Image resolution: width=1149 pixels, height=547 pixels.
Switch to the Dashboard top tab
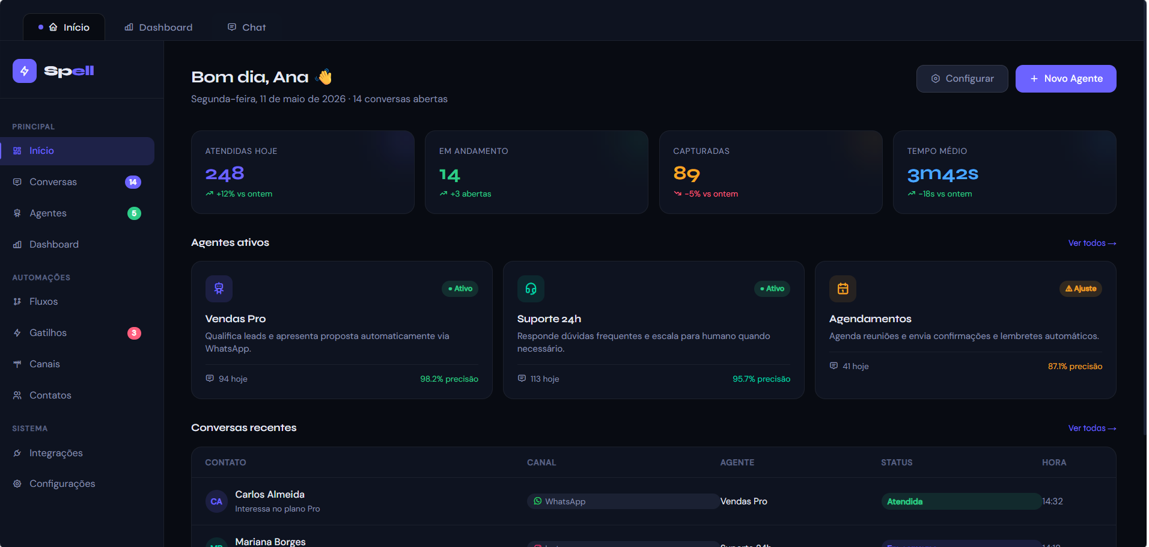(x=159, y=27)
